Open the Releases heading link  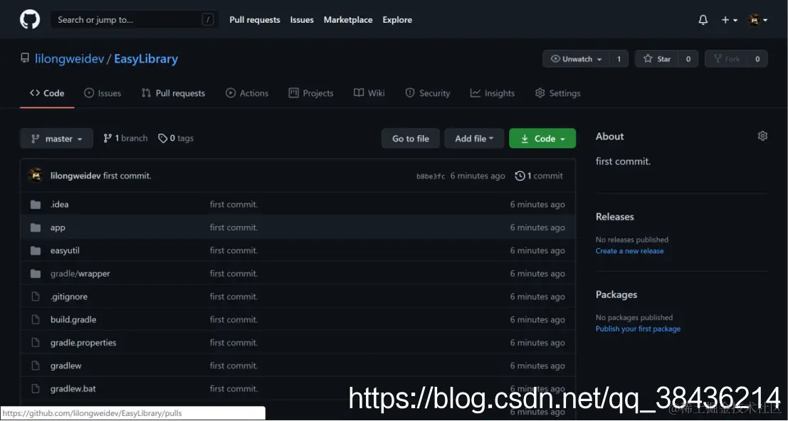(x=614, y=217)
